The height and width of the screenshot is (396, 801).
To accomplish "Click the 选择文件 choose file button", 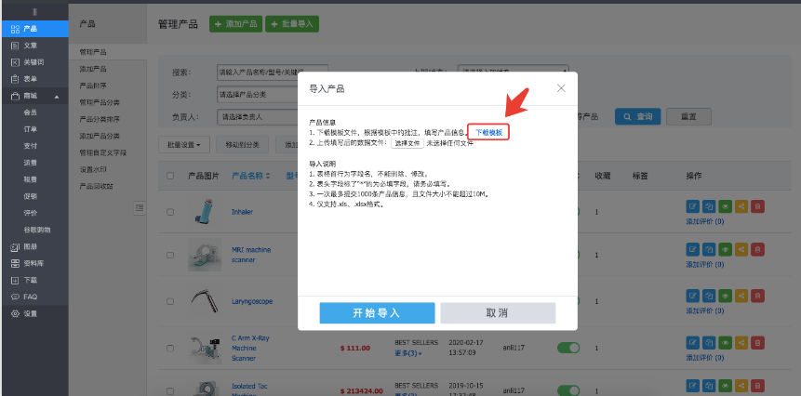I will tap(407, 143).
